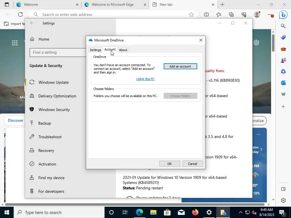
Task: Toggle Edge split screen icon
Action: (x=206, y=14)
